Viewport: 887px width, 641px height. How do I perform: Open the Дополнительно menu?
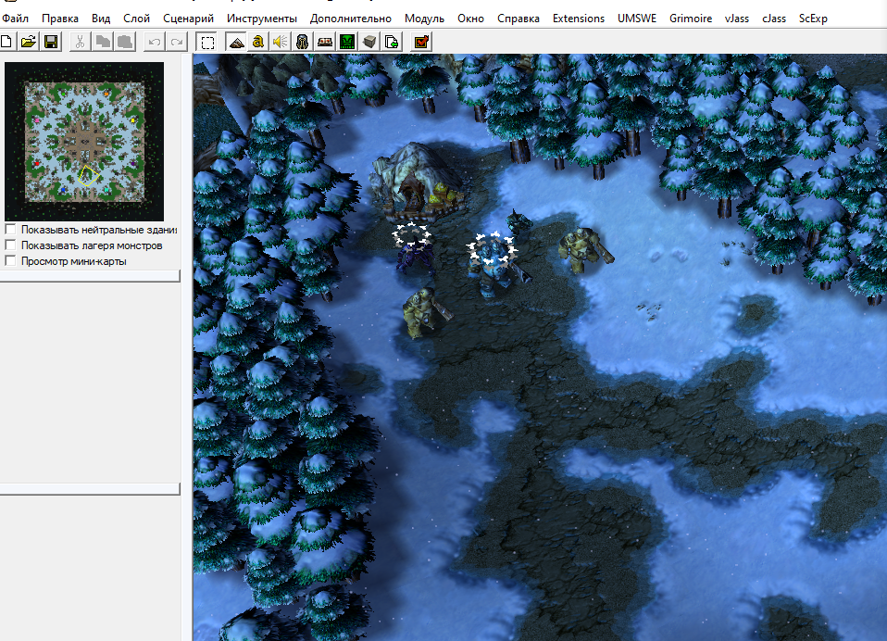(351, 19)
